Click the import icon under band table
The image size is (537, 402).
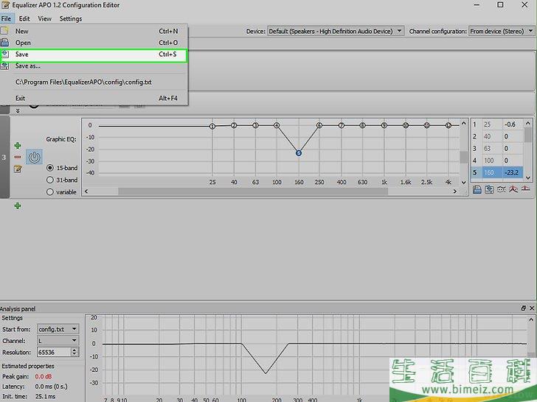coord(477,189)
